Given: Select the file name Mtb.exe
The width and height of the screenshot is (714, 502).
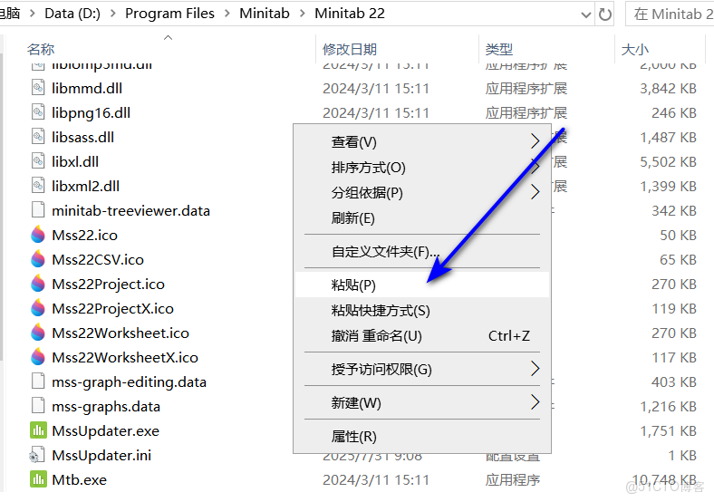Looking at the screenshot, I should click(79, 479).
